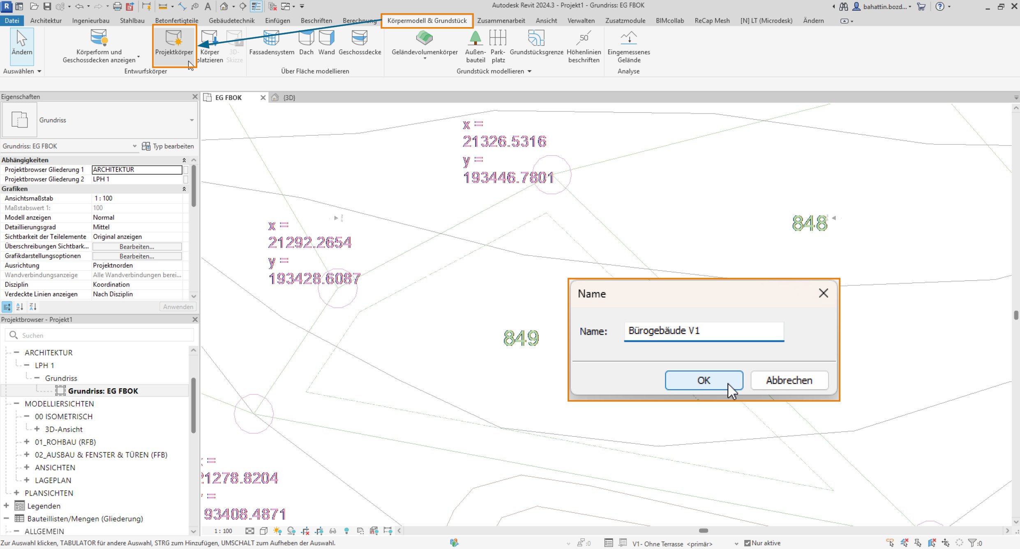1020x549 pixels.
Task: Collapse the ARCHITEKTUR tree node
Action: (x=16, y=352)
